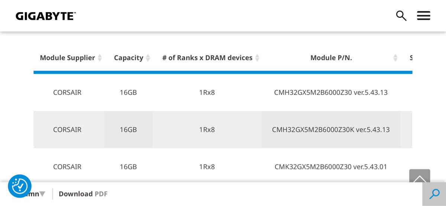
Task: Click the Capacity column header text
Action: coord(128,58)
